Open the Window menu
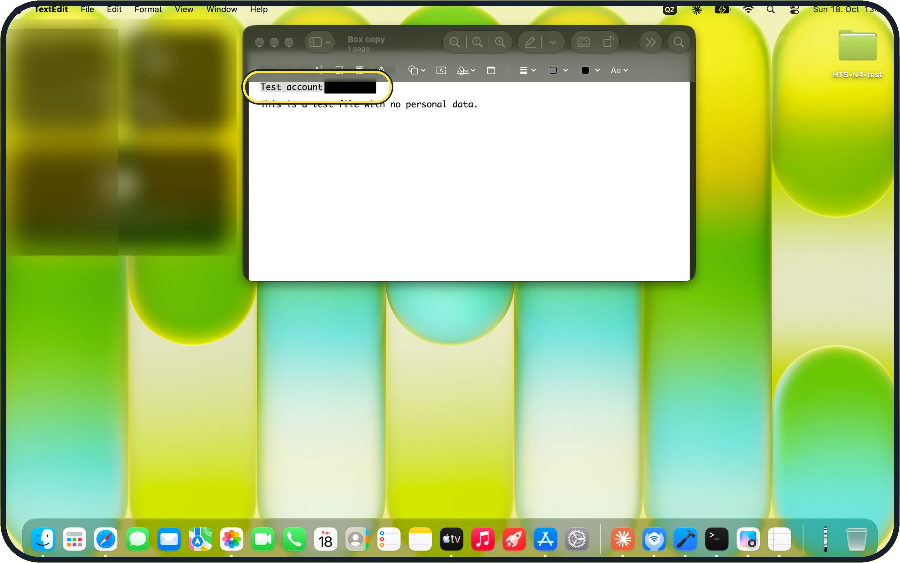Image resolution: width=900 pixels, height=563 pixels. point(221,9)
